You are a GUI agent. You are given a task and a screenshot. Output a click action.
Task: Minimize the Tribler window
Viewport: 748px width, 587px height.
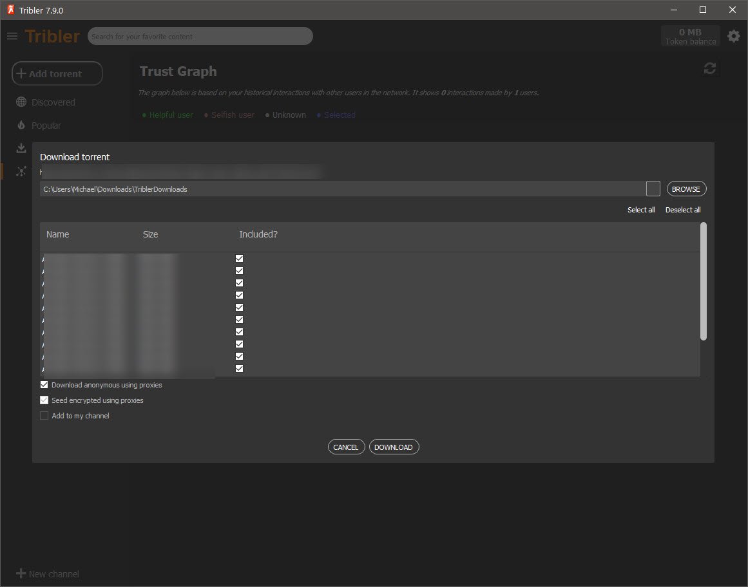[x=674, y=10]
